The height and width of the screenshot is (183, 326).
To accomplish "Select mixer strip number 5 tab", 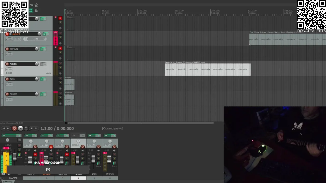I will tap(94, 178).
